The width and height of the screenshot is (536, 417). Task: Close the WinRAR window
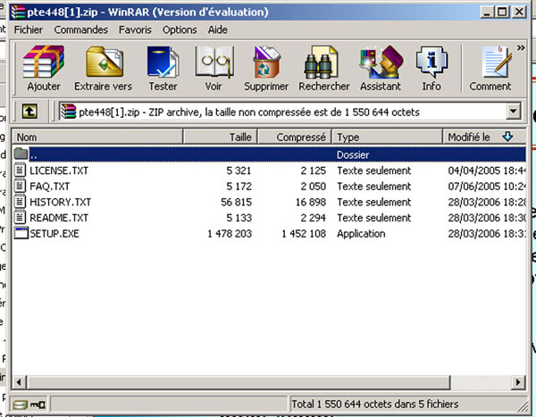[519, 12]
